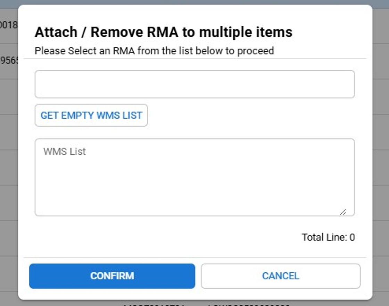
Task: Click the blue CONFIRM button label
Action: pos(112,276)
